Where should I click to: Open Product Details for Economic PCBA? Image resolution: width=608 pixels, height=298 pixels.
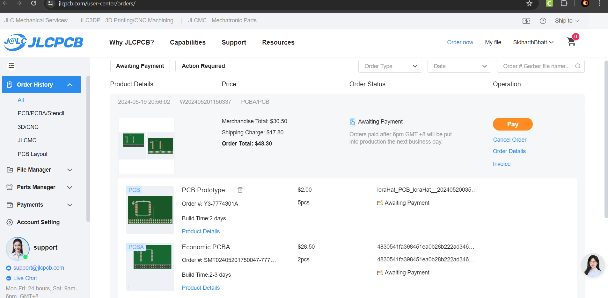(x=201, y=288)
